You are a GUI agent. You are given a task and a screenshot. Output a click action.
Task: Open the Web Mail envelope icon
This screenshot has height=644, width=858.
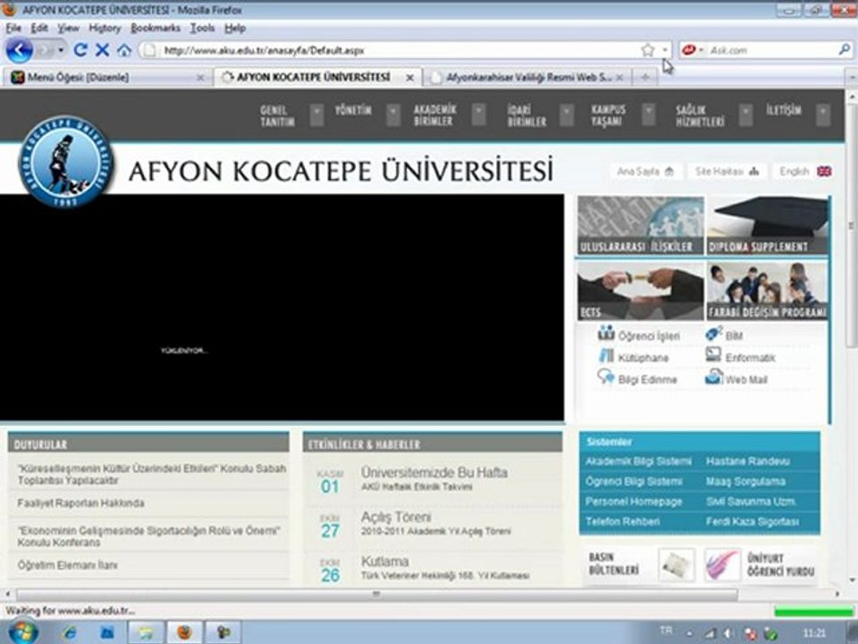(x=713, y=379)
